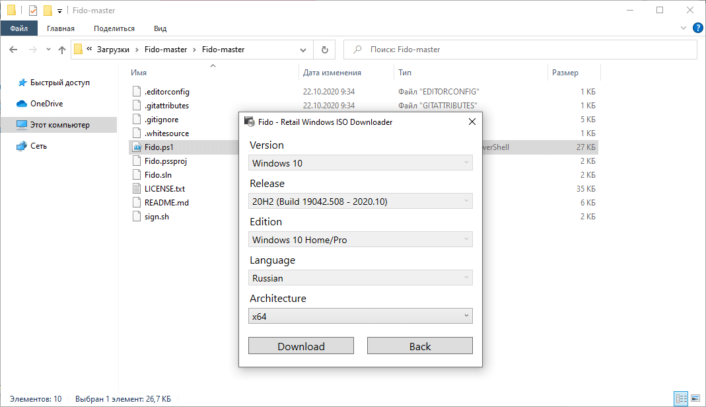The height and width of the screenshot is (407, 706).
Task: Switch to the Вид ribbon tab
Action: pos(160,28)
